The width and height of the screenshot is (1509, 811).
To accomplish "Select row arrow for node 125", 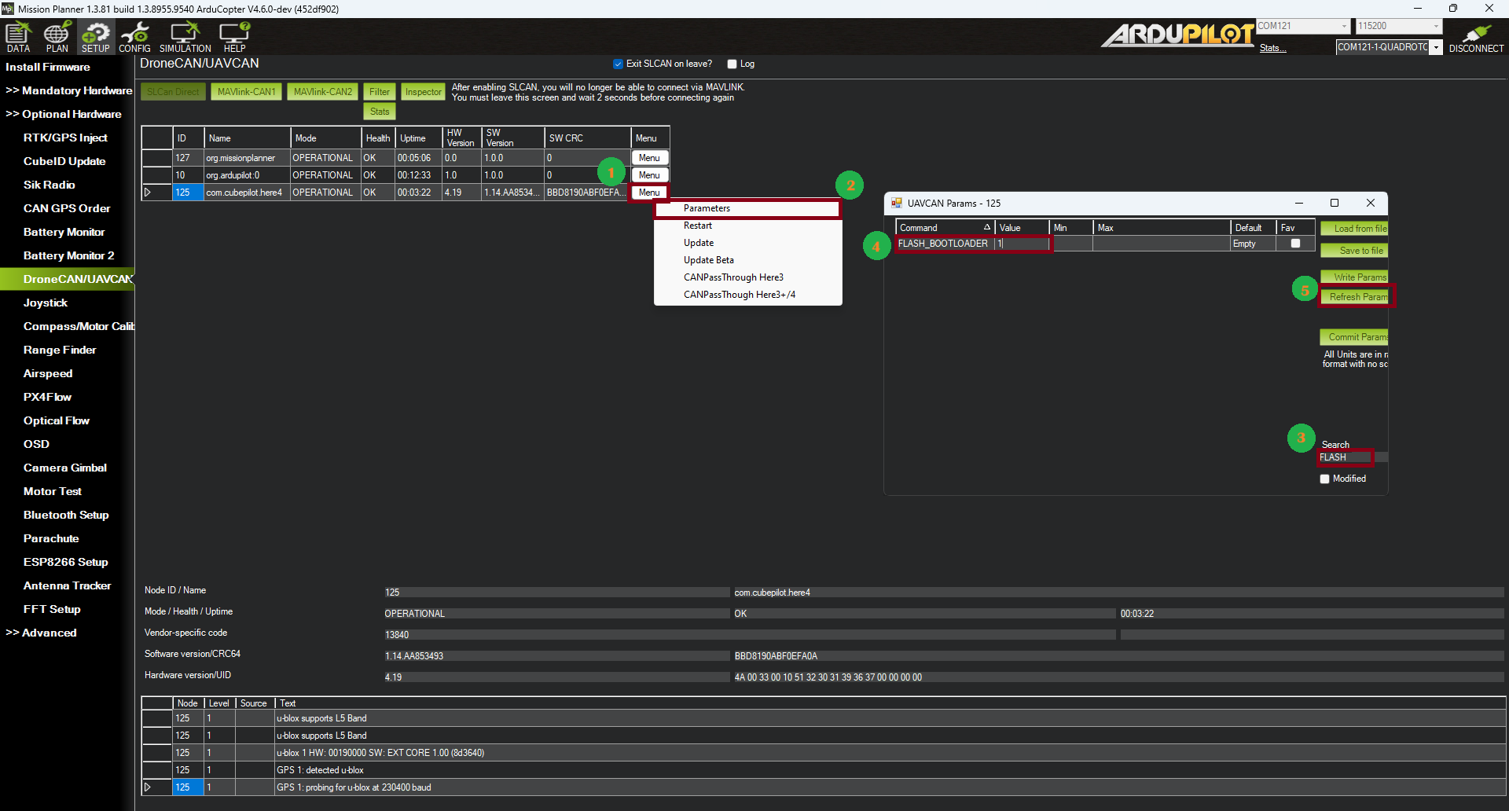I will coord(148,193).
